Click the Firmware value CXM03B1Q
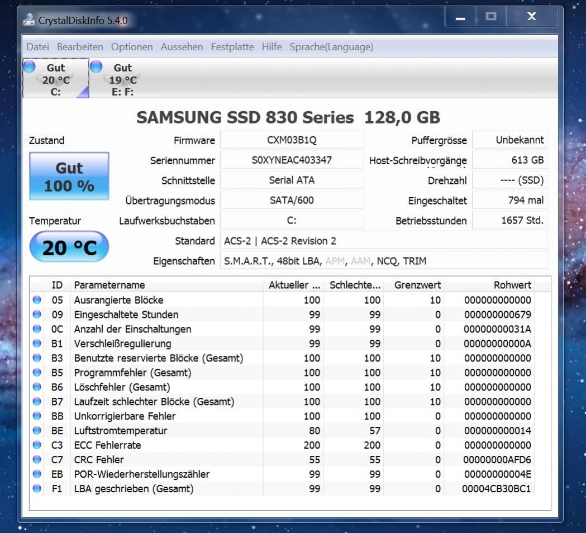The image size is (586, 533). tap(292, 140)
